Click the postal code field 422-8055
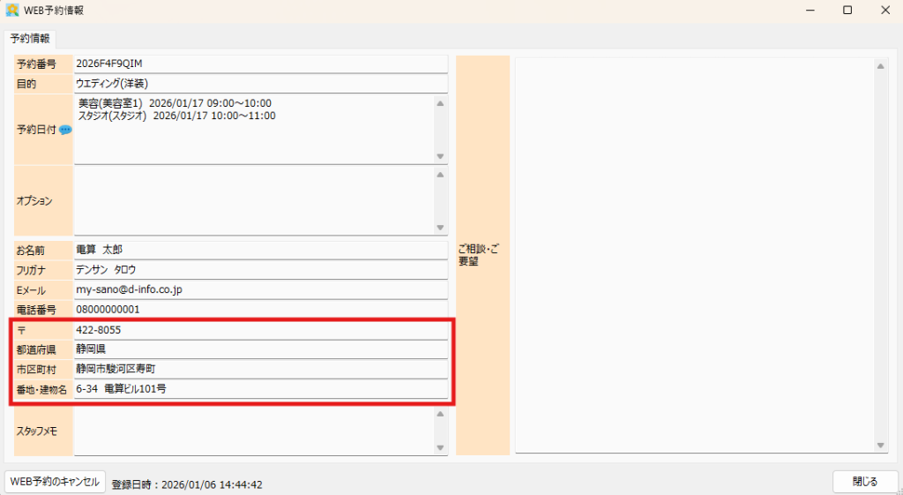 coord(261,330)
